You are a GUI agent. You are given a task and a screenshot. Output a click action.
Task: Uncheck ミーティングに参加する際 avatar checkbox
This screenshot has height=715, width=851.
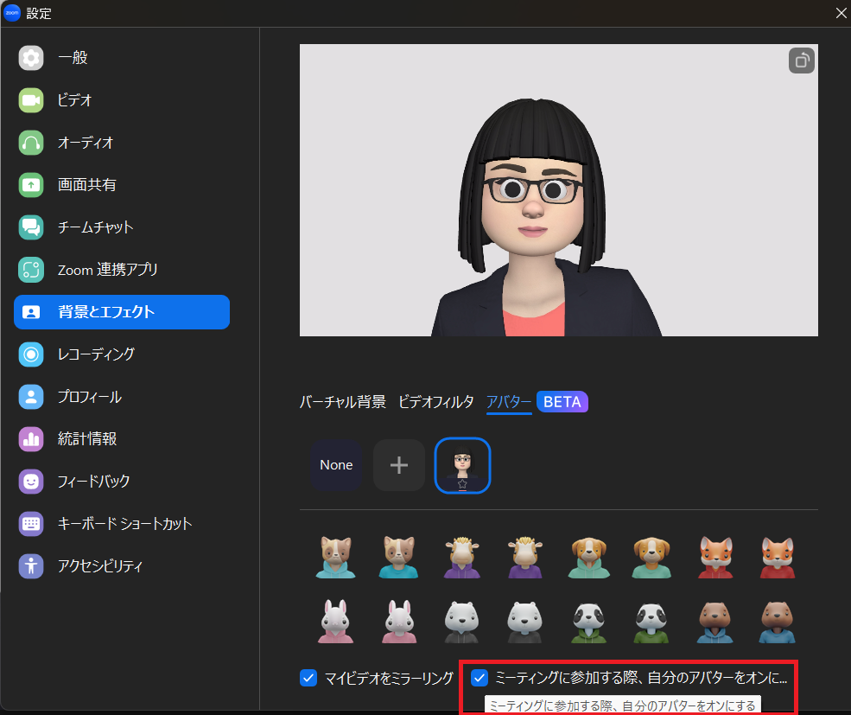479,677
